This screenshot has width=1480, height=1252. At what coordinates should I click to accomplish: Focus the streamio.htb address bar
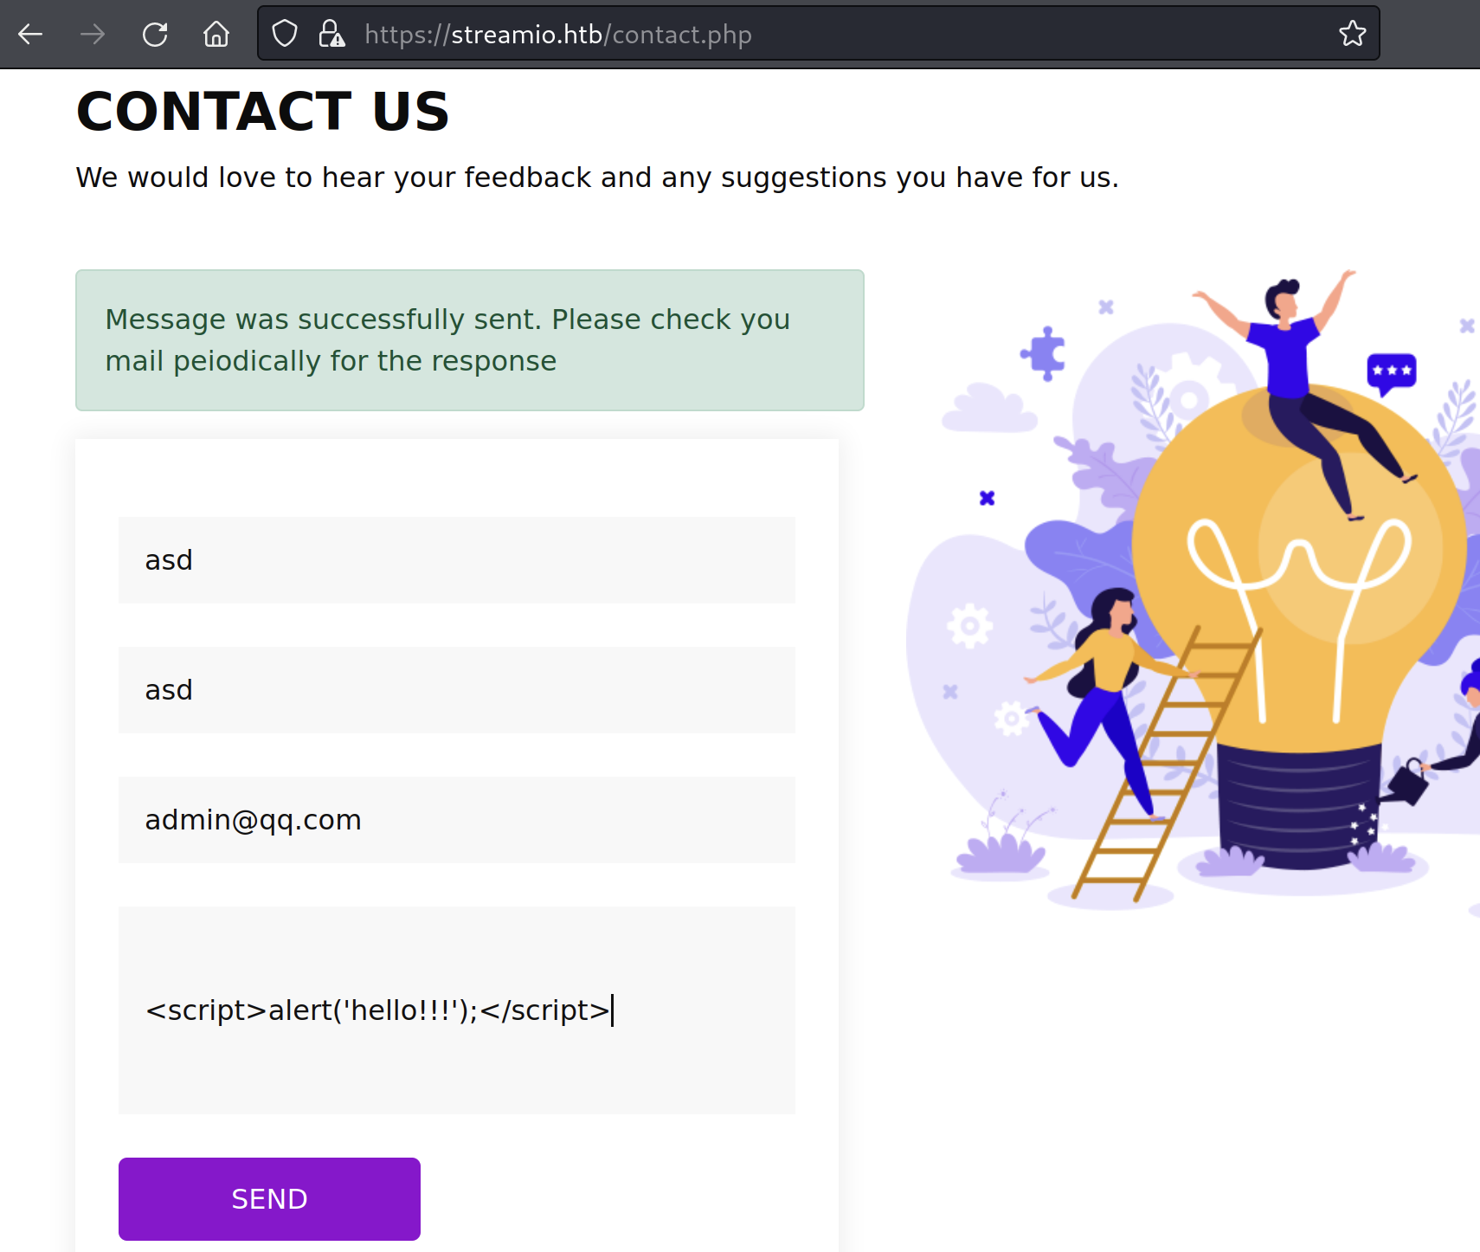779,35
